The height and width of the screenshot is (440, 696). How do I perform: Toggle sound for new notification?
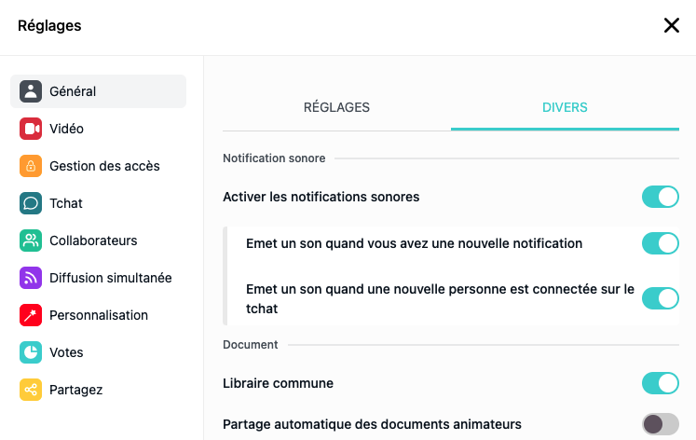[x=660, y=243]
